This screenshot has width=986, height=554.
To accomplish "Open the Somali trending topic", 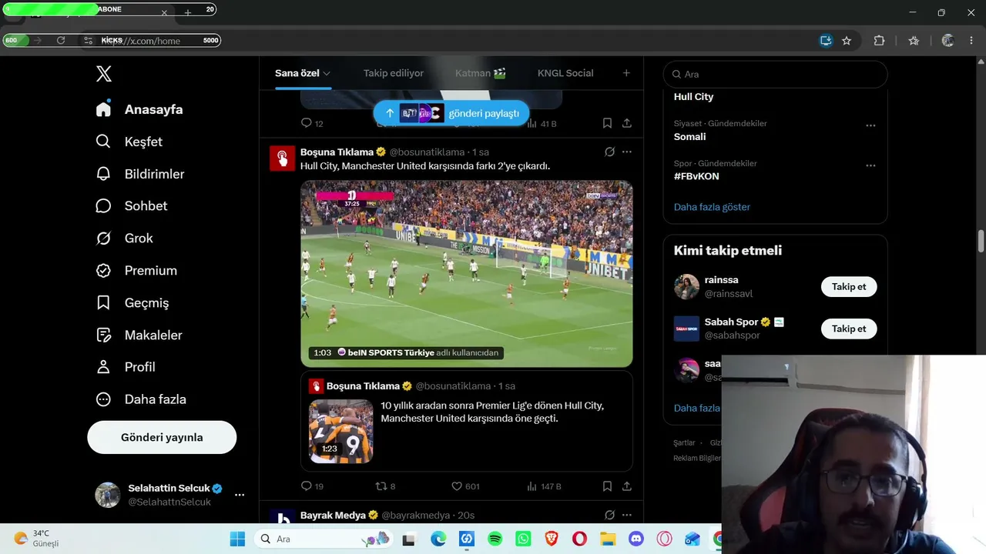I will 689,137.
